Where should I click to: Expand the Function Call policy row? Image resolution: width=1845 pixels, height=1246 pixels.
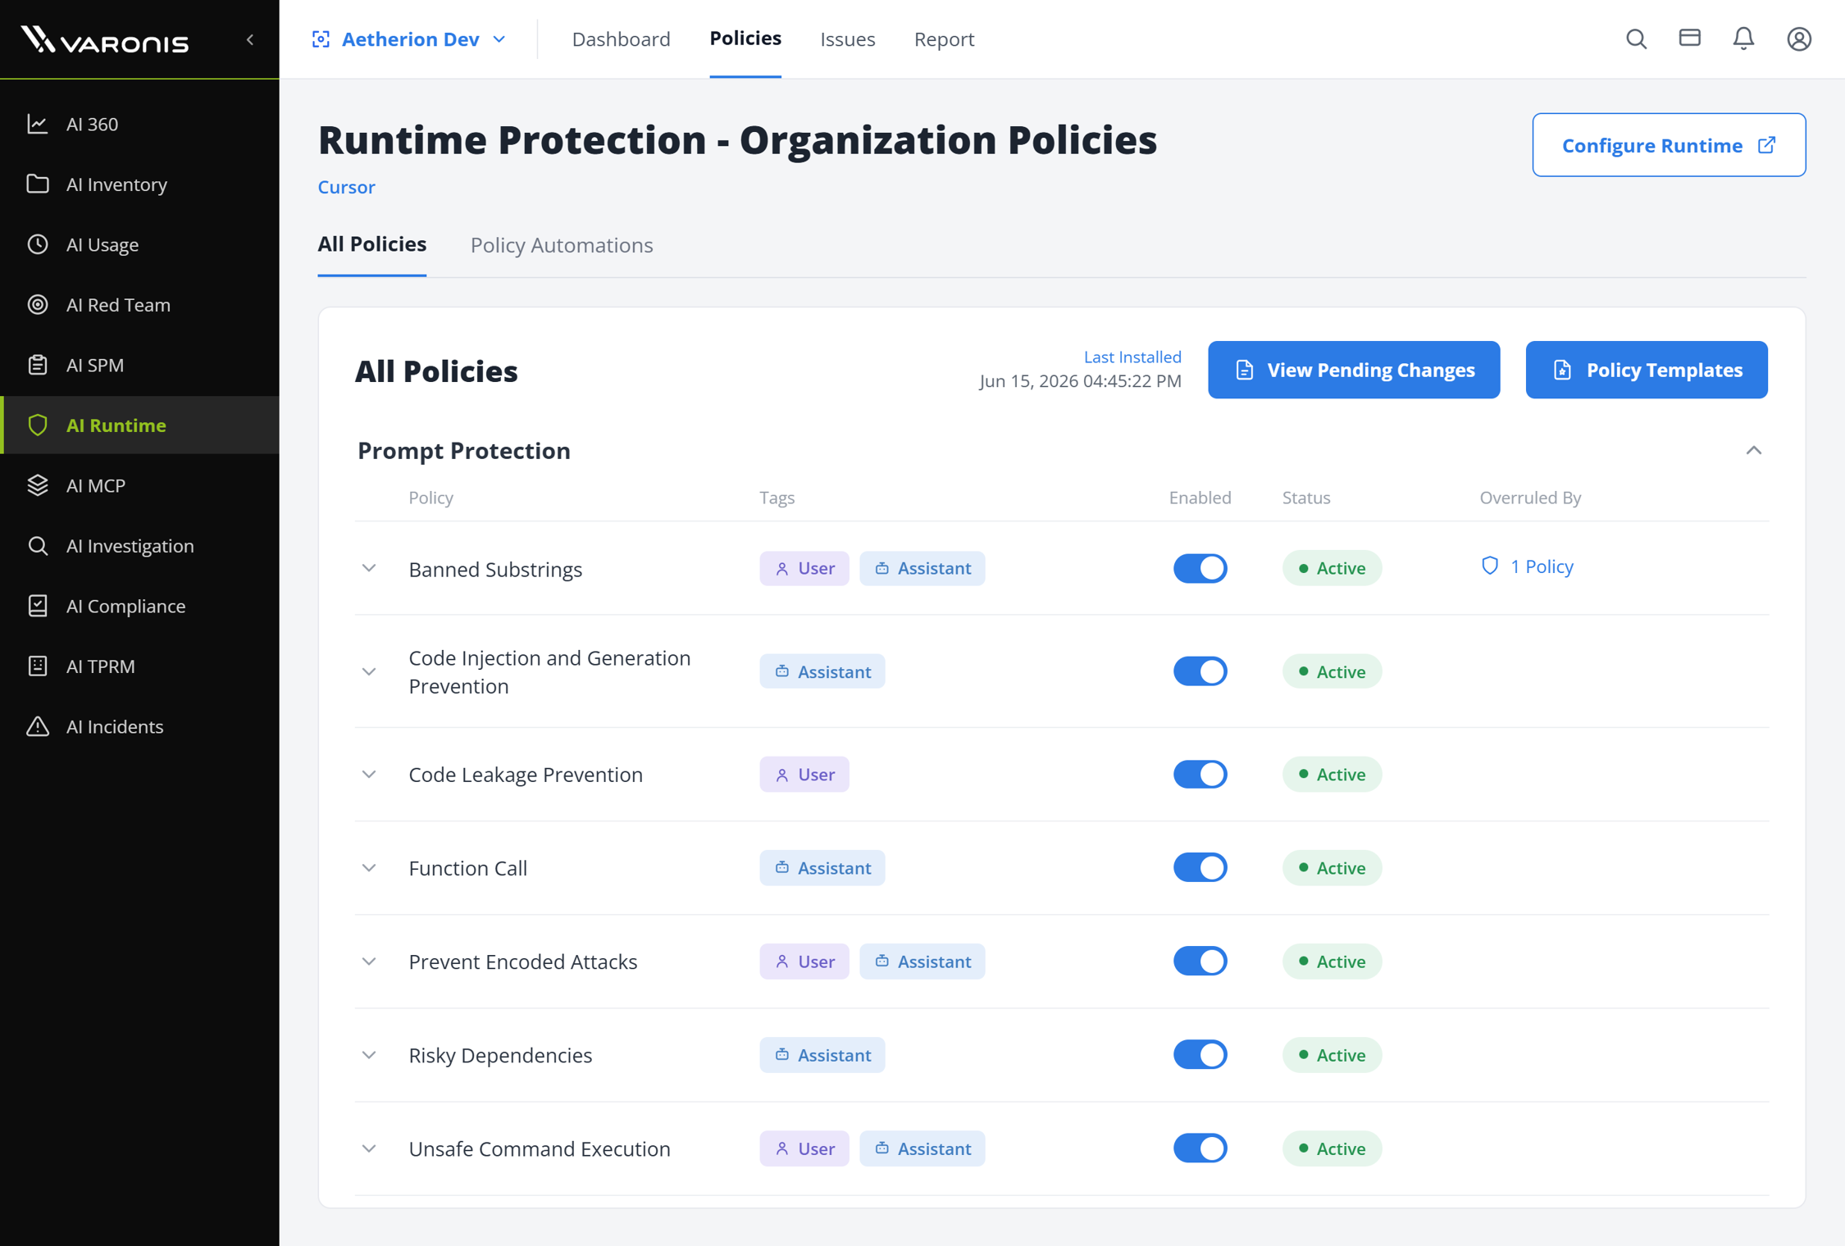(x=369, y=867)
